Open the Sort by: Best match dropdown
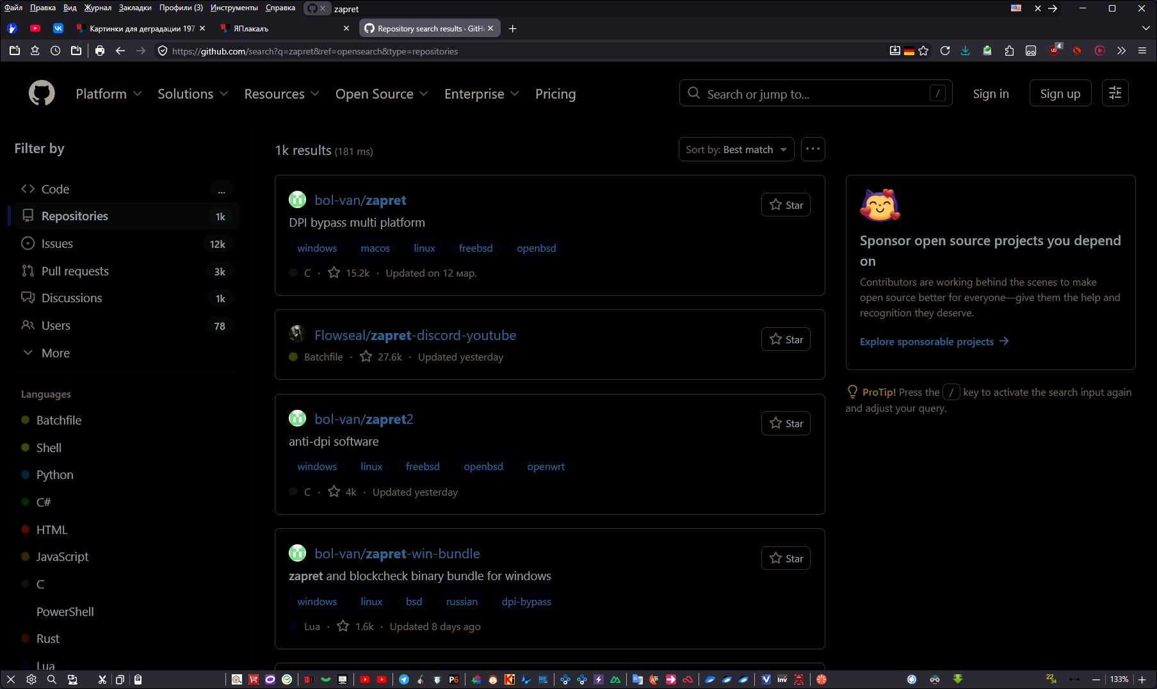 pyautogui.click(x=736, y=149)
